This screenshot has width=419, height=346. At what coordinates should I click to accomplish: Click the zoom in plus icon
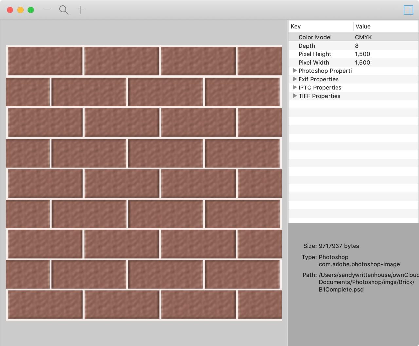pos(81,10)
